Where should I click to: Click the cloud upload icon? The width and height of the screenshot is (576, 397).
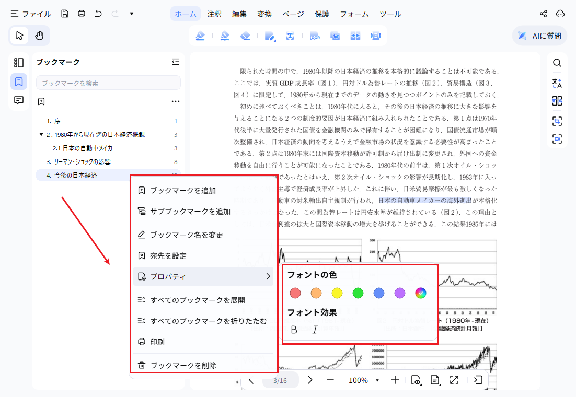point(560,14)
